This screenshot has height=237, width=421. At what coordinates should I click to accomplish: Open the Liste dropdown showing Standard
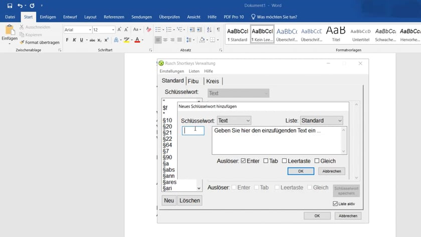click(322, 121)
